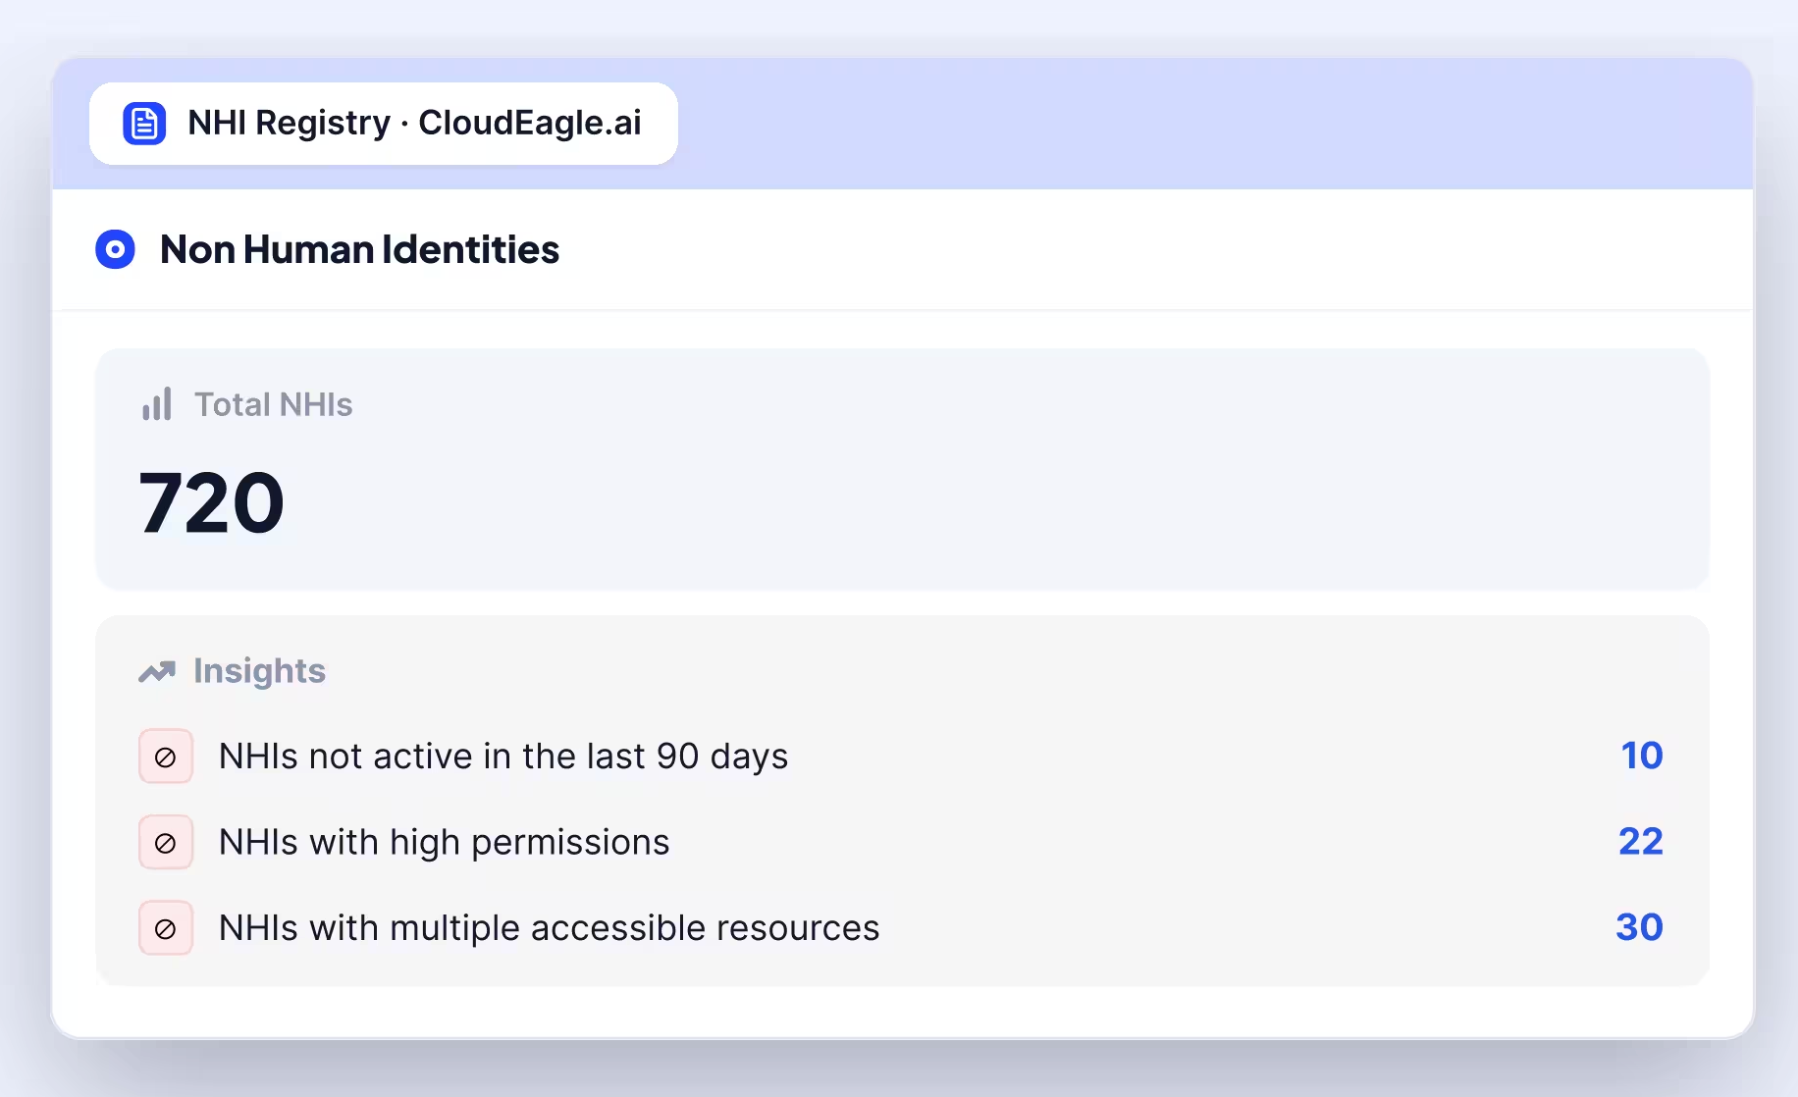Image resolution: width=1798 pixels, height=1097 pixels.
Task: Click the blue circle icon beside Non Human Identities
Action: click(x=115, y=249)
